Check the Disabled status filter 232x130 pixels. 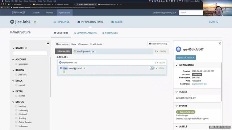(16, 114)
